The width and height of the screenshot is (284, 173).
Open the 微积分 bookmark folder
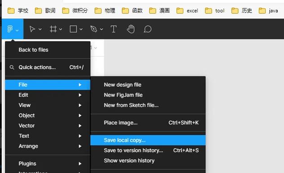(75, 11)
